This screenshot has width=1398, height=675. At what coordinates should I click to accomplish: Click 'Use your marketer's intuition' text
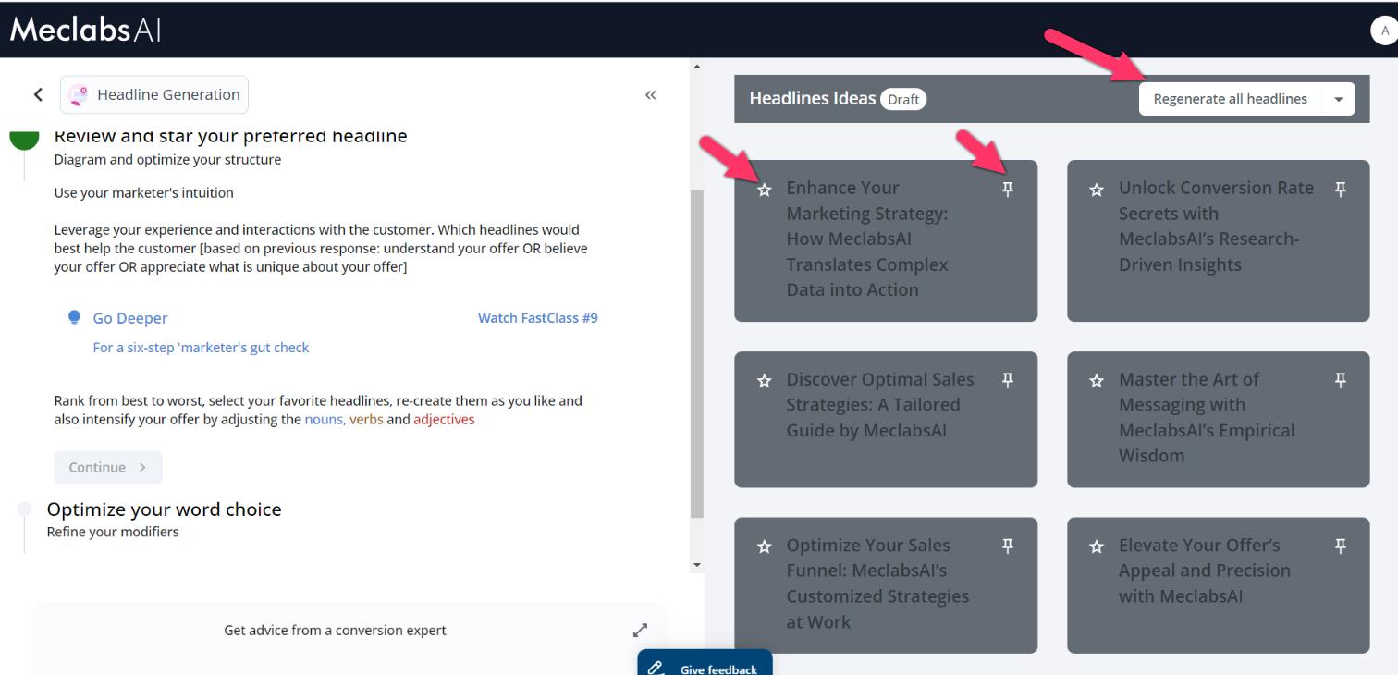click(144, 193)
